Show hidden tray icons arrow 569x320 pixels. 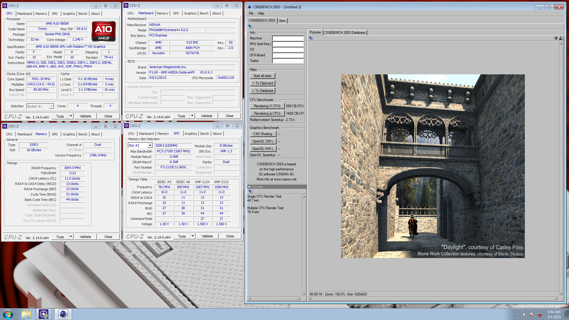[517, 314]
